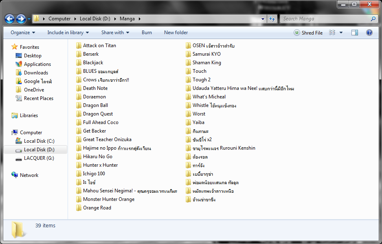Select the Get Backer folder
This screenshot has width=382, height=244.
(x=91, y=131)
